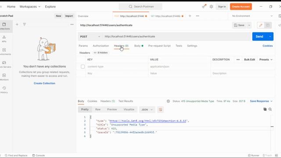Click the pencil edit icon
Image resolution: width=281 pixels, height=158 pixels.
(x=260, y=25)
